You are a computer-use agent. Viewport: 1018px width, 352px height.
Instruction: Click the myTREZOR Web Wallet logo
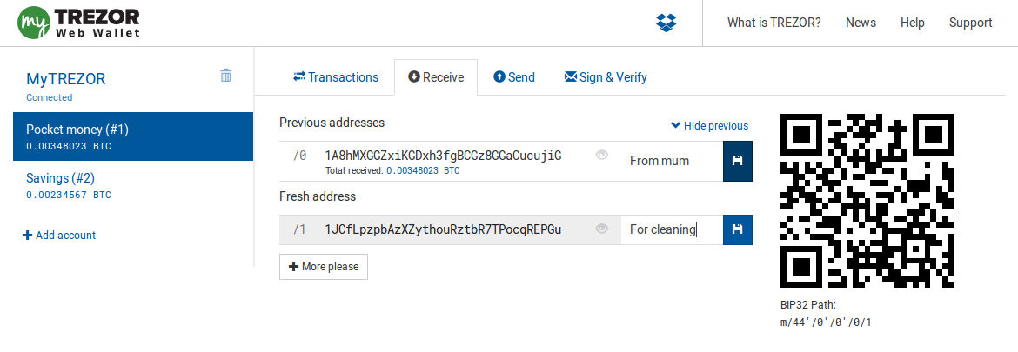point(78,23)
